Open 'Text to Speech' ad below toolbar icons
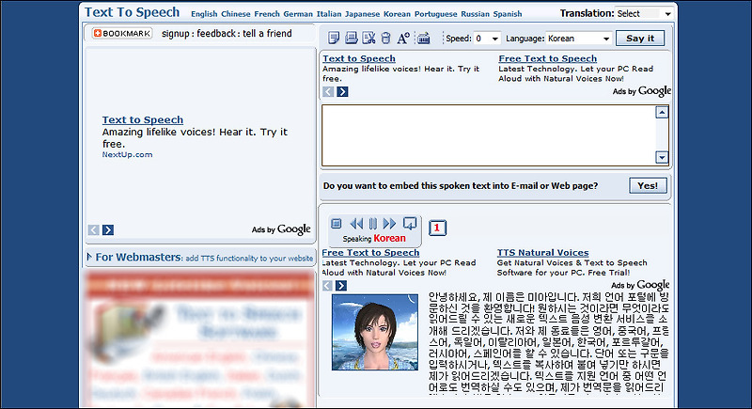 pos(359,58)
